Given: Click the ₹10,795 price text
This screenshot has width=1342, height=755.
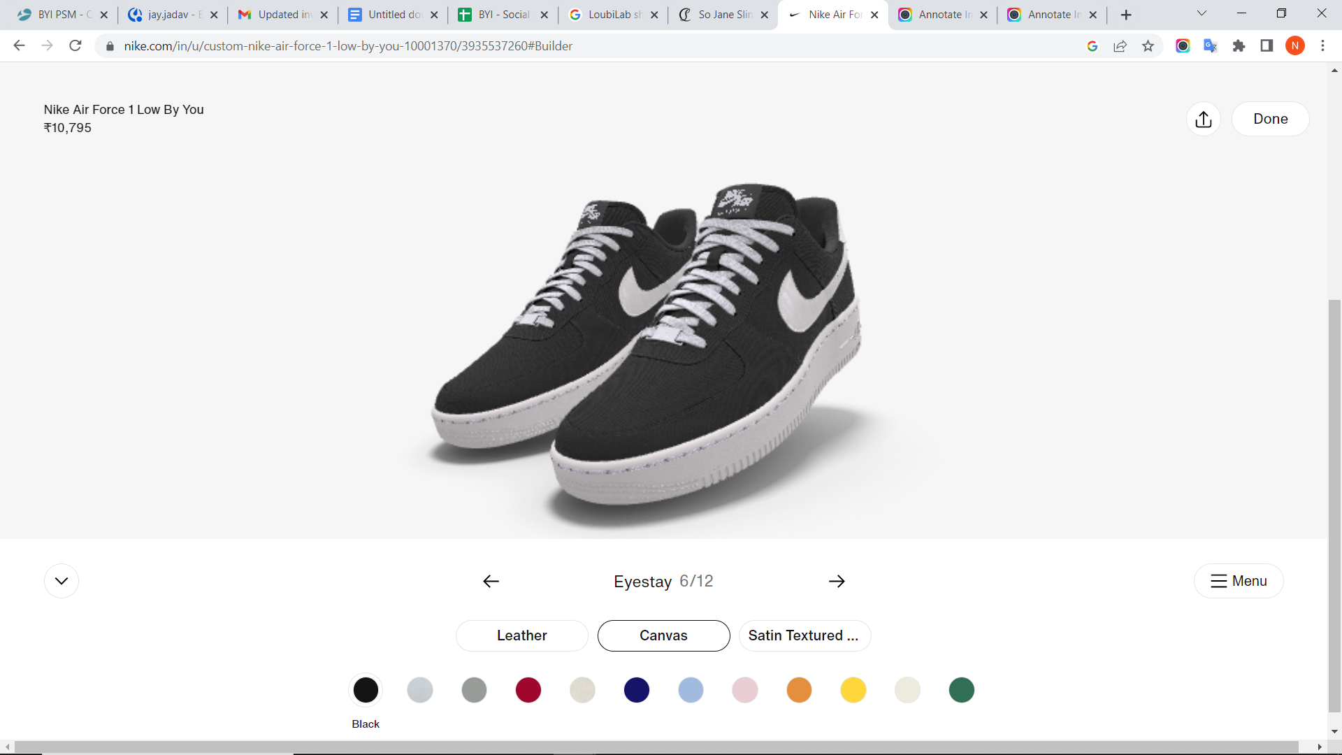Looking at the screenshot, I should [x=68, y=128].
